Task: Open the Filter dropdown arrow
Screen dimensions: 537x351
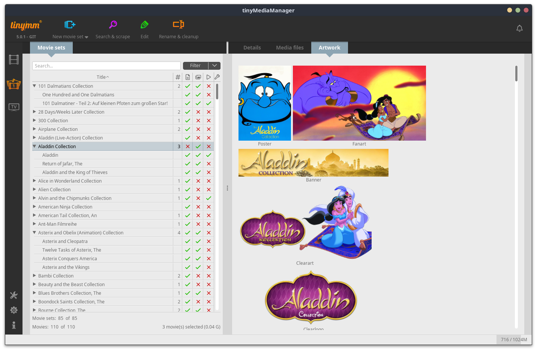Action: click(x=214, y=66)
